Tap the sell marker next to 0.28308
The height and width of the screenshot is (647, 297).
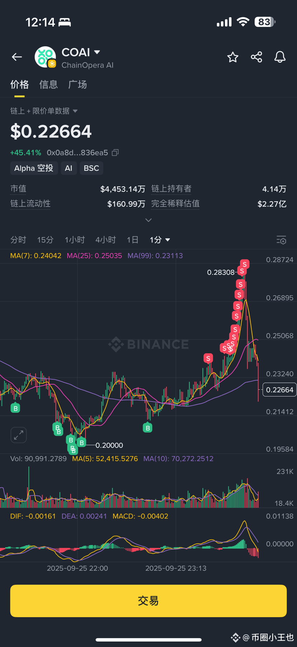[242, 271]
